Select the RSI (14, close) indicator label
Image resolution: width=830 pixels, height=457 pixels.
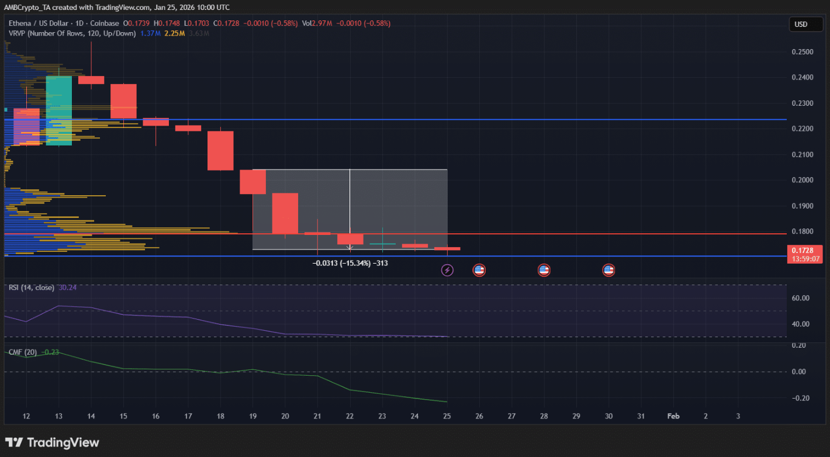tap(32, 288)
